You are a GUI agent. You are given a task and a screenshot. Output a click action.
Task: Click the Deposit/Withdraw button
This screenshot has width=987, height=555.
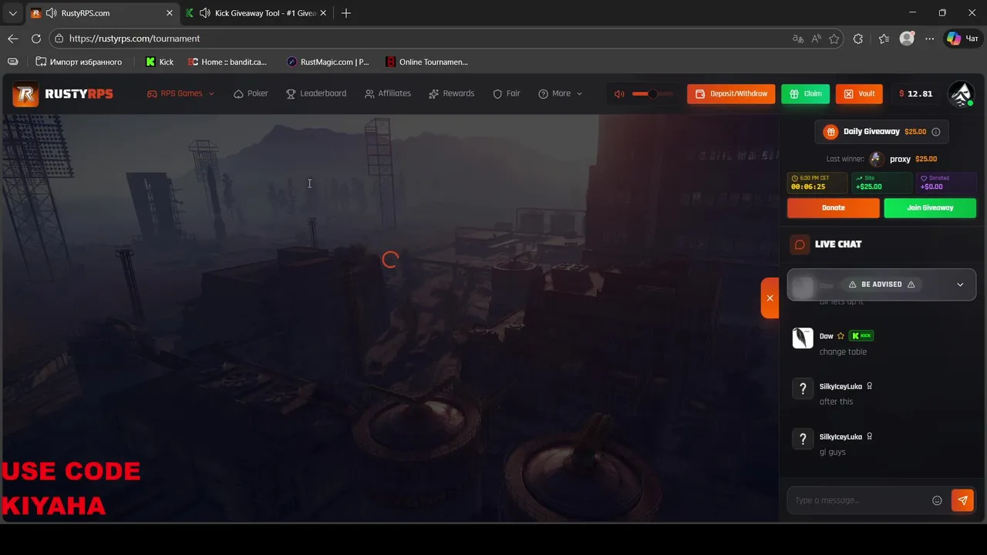coord(731,94)
